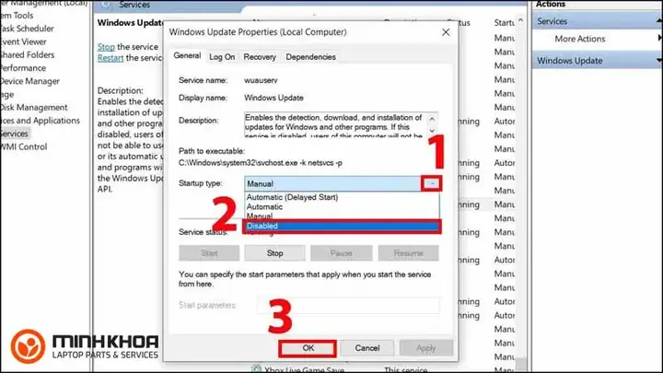Click the Stop service button
Viewport: 663px width, 373px height.
point(274,253)
